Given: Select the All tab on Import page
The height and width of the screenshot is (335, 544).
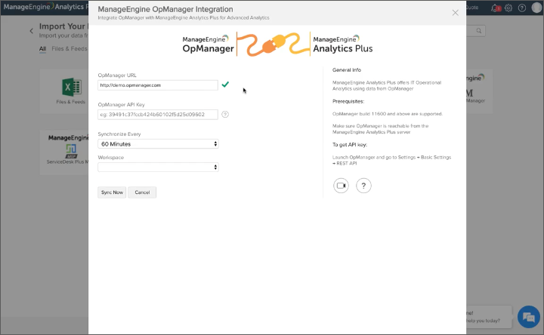Looking at the screenshot, I should (42, 49).
